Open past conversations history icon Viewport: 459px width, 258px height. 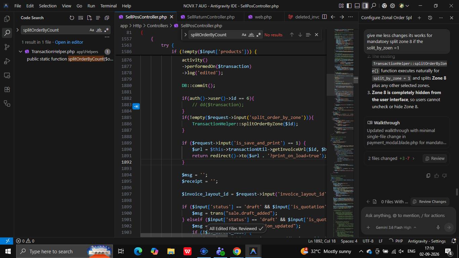(x=430, y=18)
